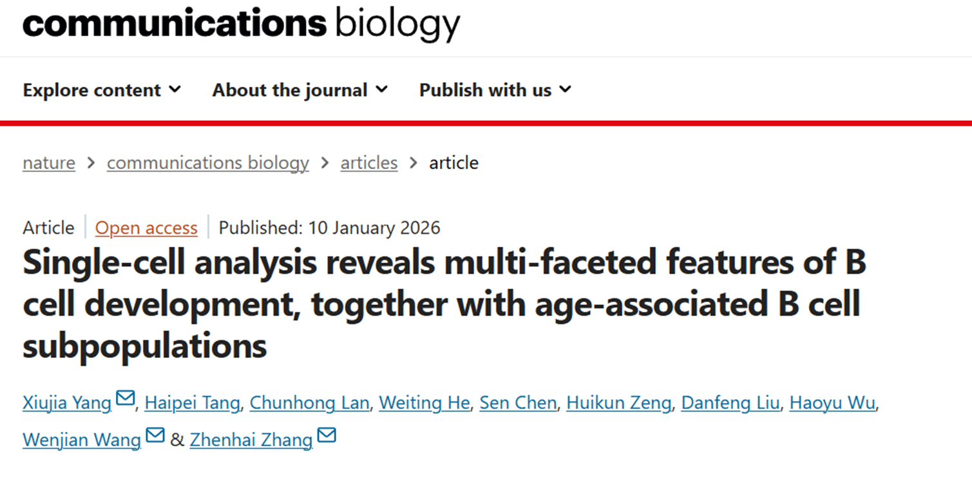This screenshot has width=972, height=477.
Task: Open author Zhenhai Zhang's profile
Action: pyautogui.click(x=251, y=440)
